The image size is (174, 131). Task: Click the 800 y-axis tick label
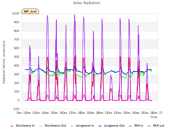tap(17, 31)
